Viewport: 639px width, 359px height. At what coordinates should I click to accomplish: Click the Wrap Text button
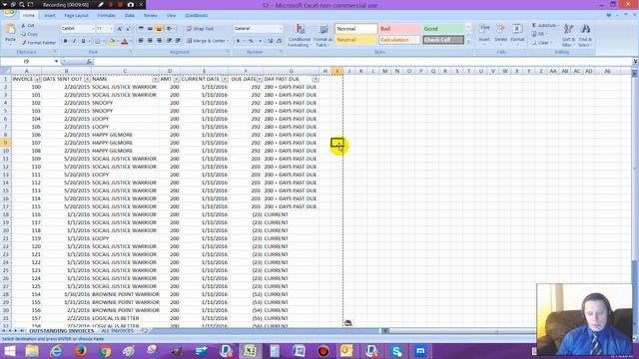click(200, 29)
